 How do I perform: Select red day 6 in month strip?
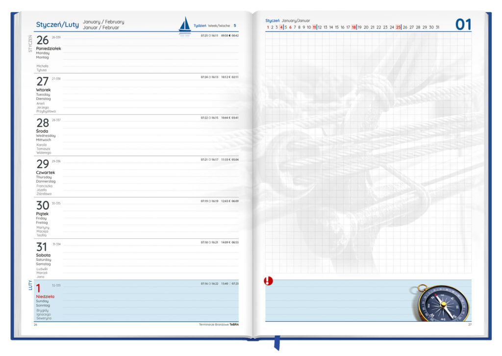[x=290, y=27]
